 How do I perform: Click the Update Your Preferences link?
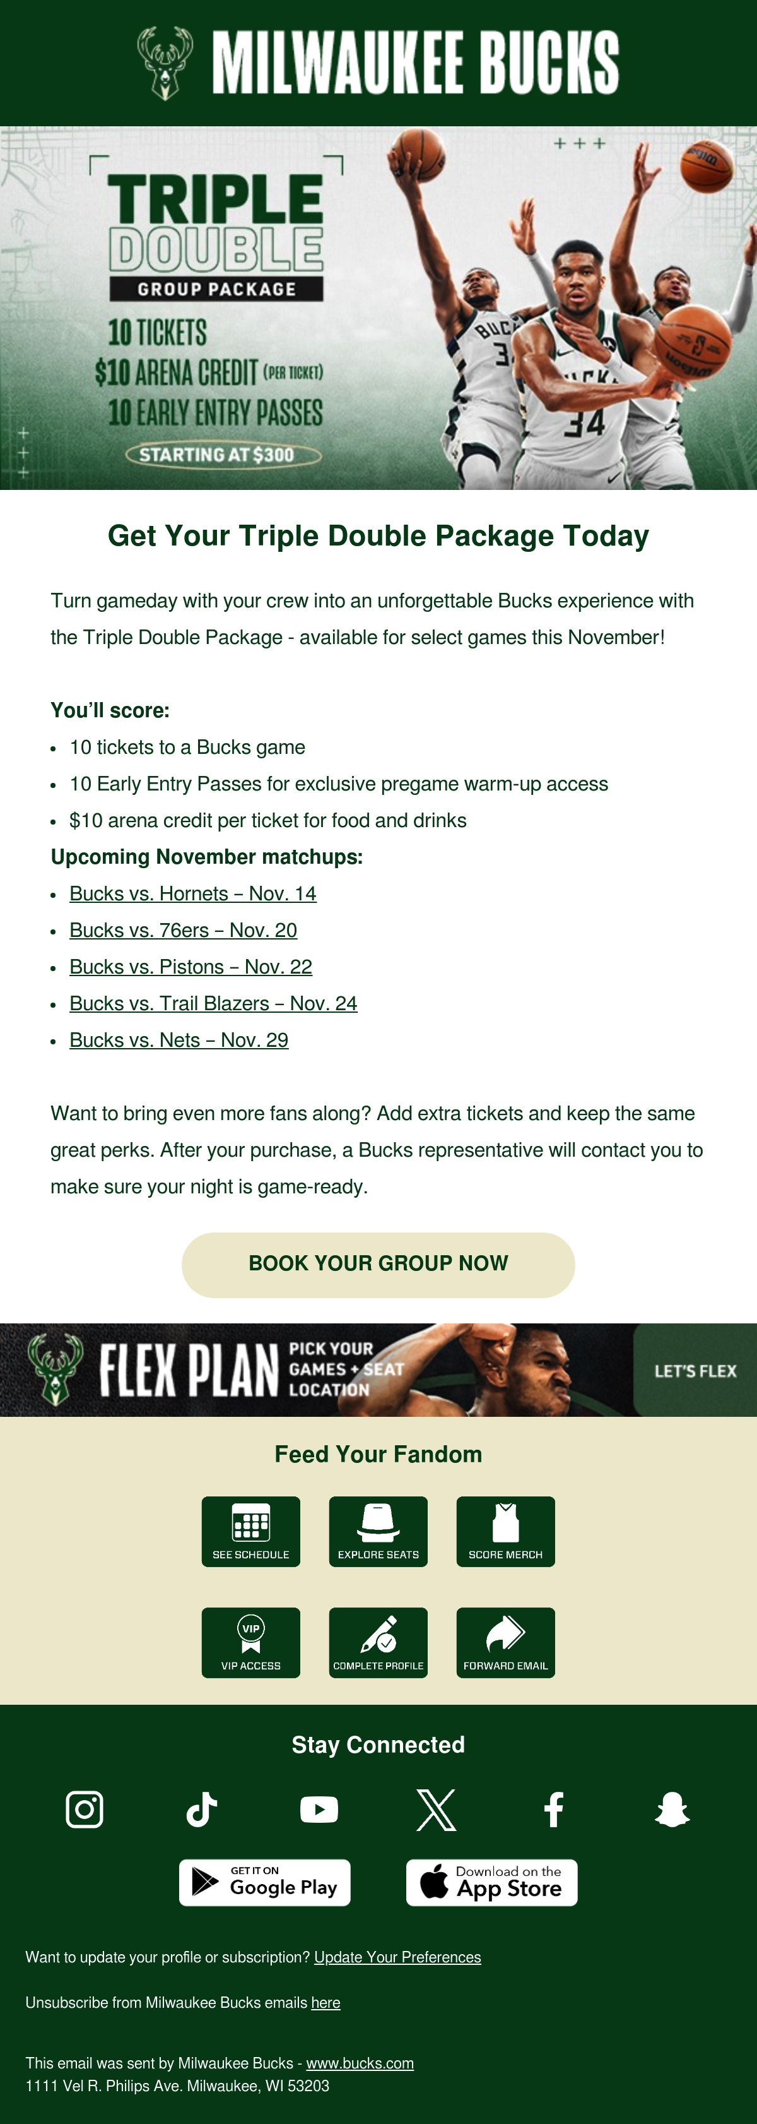point(398,1957)
